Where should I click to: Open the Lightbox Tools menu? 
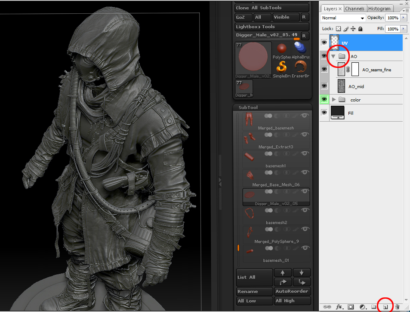(272, 27)
